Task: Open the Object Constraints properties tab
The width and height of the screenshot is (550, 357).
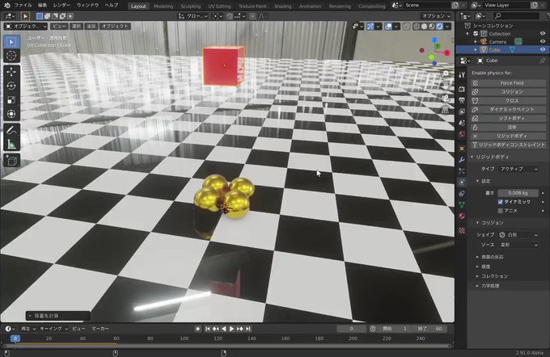Action: (462, 193)
